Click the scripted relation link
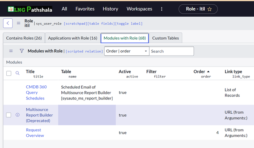The height and width of the screenshot is (148, 254). (84, 51)
